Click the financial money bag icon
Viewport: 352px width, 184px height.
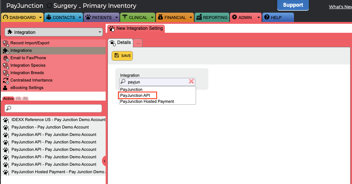pos(160,17)
